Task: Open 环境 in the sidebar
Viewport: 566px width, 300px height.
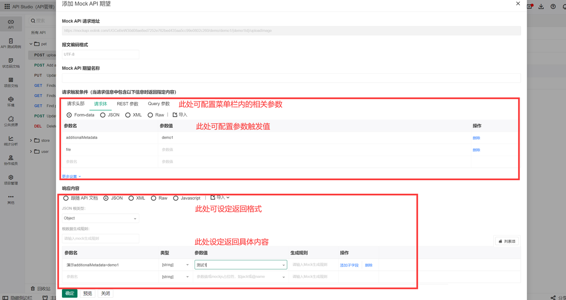Action: (x=11, y=102)
